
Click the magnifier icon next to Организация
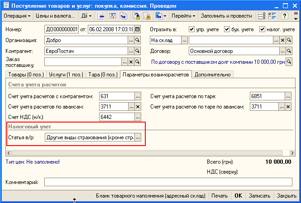[138, 40]
